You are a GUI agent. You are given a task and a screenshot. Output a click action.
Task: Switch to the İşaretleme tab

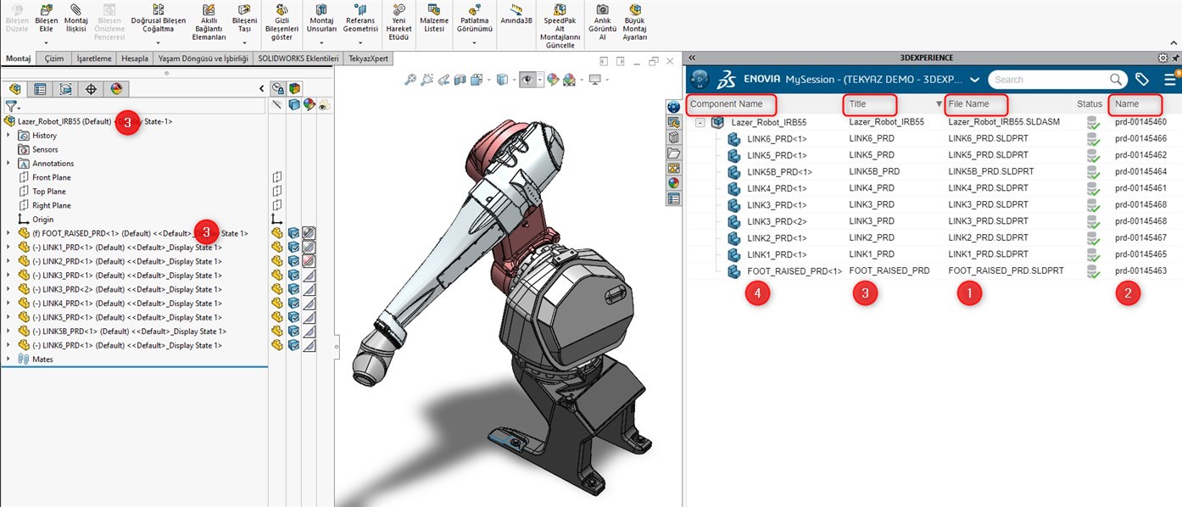tap(94, 58)
